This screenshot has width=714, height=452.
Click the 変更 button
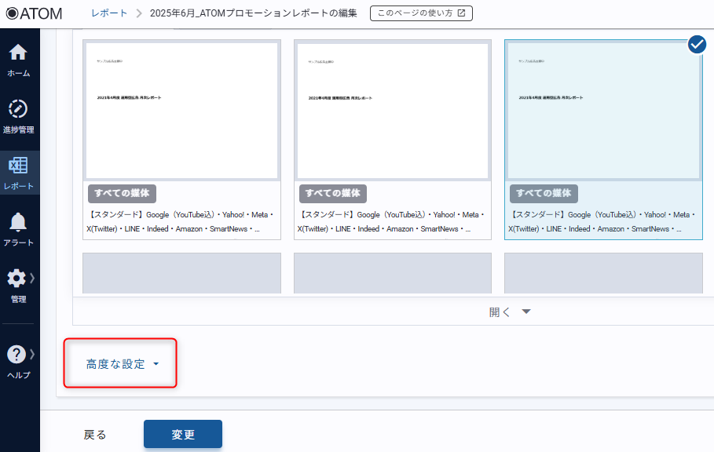pyautogui.click(x=182, y=434)
